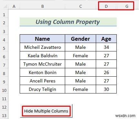Select Gender cell for Tymon McChruiter
Viewport: 139px width, 119px height.
tap(80, 64)
